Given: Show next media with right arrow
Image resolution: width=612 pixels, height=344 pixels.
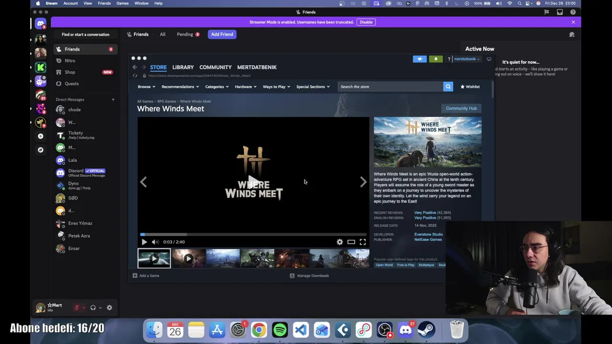Looking at the screenshot, I should pos(363,182).
